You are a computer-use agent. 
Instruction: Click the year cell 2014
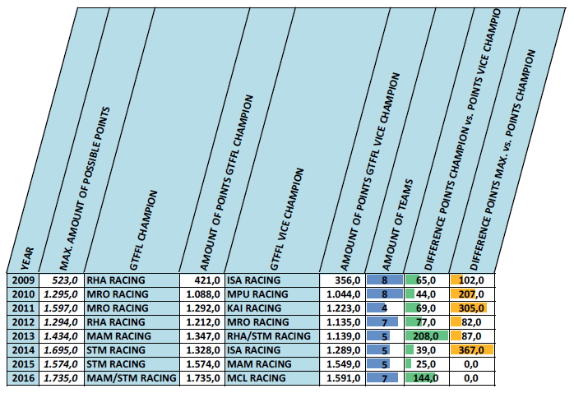coord(23,350)
